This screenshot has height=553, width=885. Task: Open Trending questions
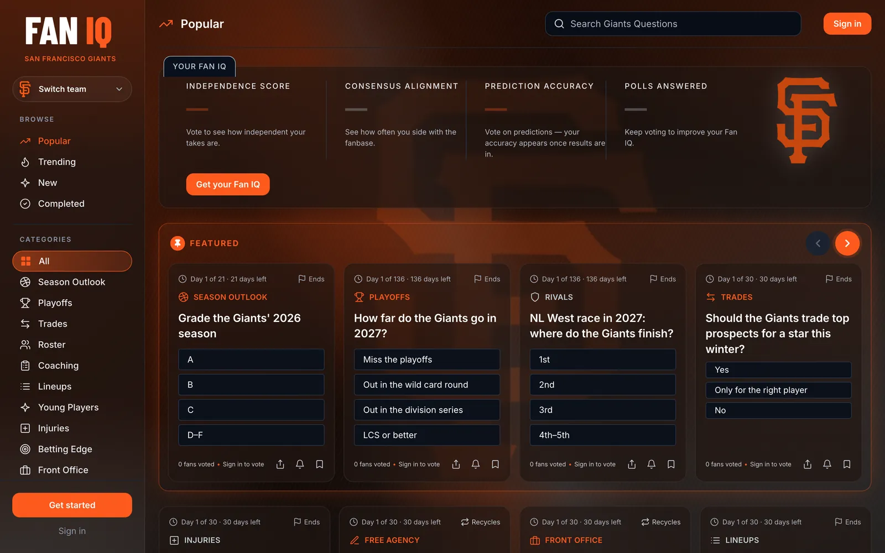tap(72, 162)
